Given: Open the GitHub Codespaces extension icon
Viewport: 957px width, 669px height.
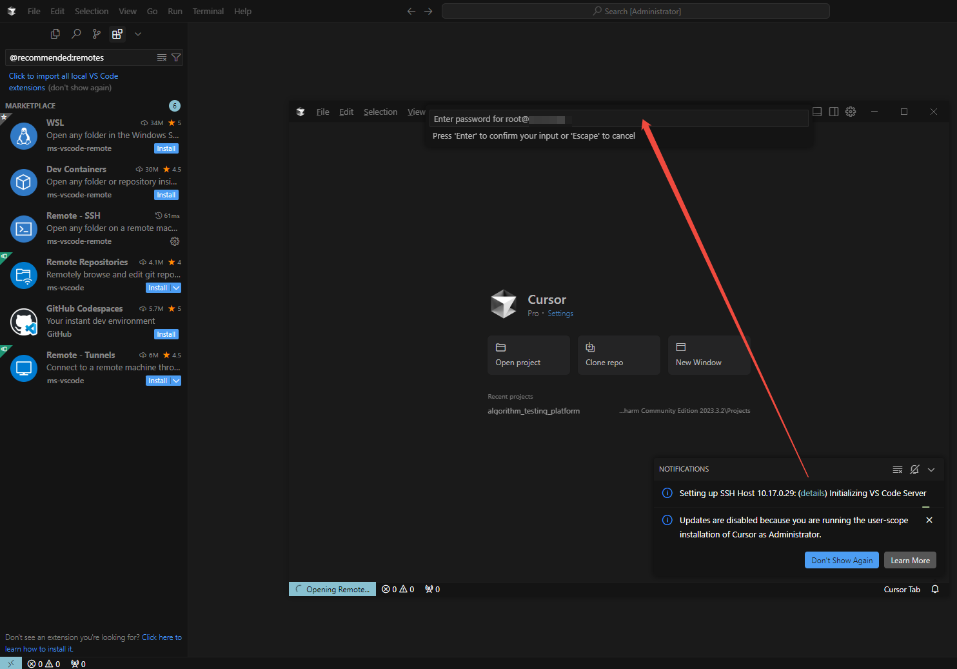Looking at the screenshot, I should tap(24, 322).
